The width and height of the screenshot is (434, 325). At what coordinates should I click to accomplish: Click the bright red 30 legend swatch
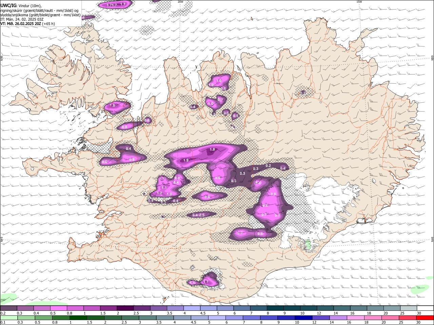pos(425,318)
